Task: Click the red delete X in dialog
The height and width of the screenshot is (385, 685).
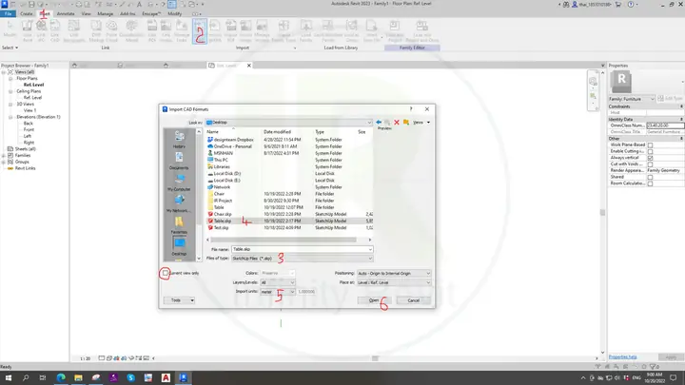Action: click(x=397, y=123)
